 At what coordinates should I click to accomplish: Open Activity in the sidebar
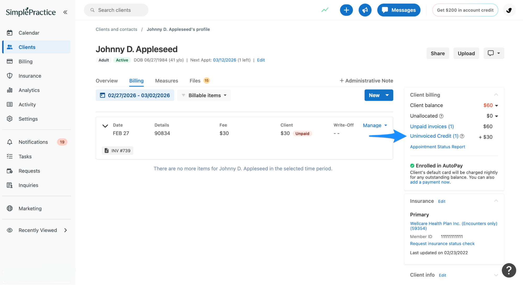point(27,105)
